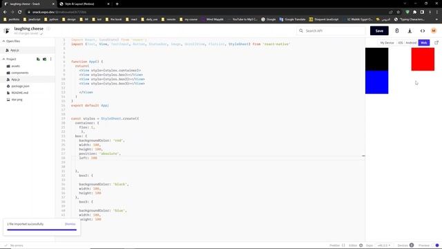
Task: Open the my course bookmarks folder
Action: (x=189, y=19)
